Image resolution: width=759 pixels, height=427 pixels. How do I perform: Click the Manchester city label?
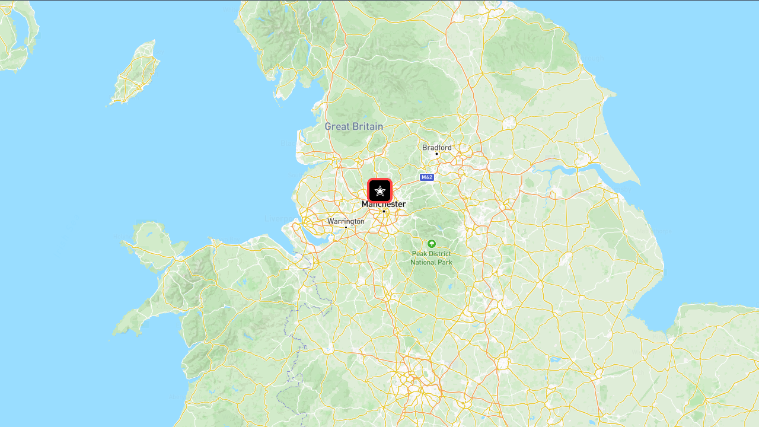384,204
